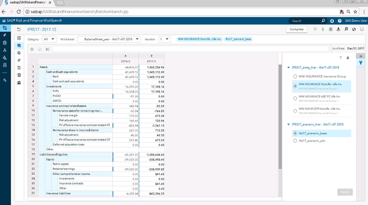Click the grayed Apply button

coord(345,192)
